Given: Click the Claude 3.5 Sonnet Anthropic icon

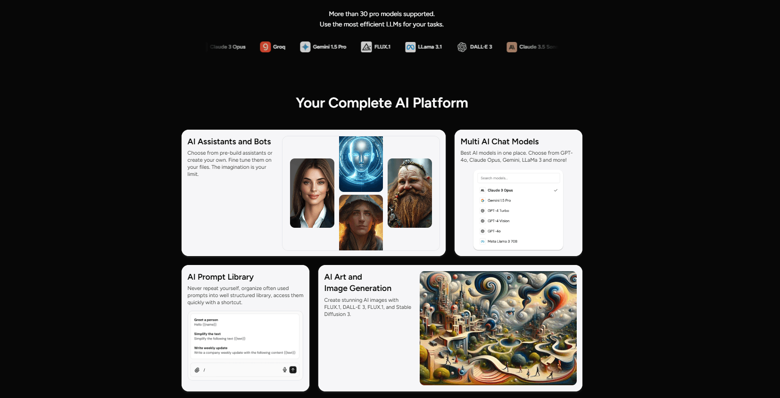Looking at the screenshot, I should [512, 47].
